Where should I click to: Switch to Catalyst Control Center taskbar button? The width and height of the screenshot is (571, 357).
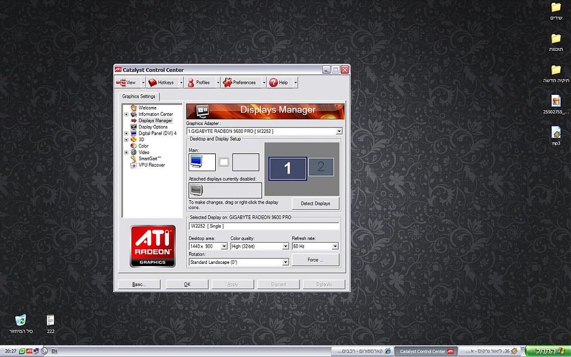[x=426, y=351]
